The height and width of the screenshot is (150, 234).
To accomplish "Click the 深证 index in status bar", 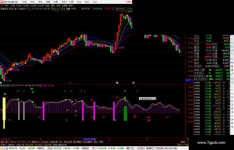I will (50, 148).
